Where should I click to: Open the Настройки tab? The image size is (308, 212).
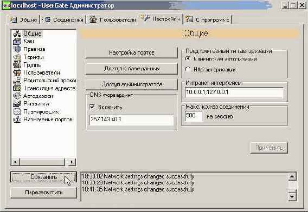(x=161, y=19)
